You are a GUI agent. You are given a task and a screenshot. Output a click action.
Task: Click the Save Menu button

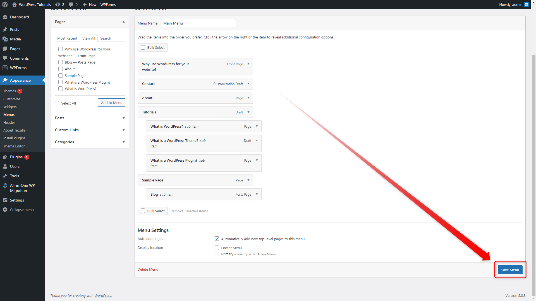[510, 270]
